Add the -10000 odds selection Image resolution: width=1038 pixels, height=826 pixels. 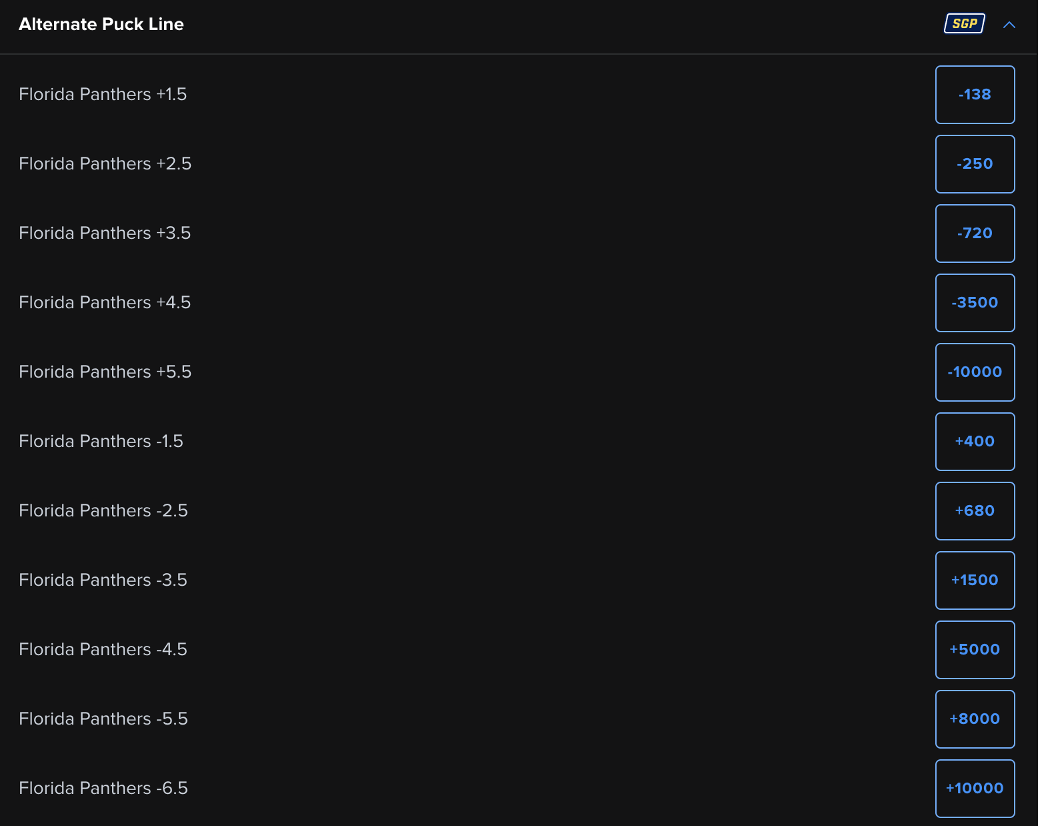coord(975,372)
